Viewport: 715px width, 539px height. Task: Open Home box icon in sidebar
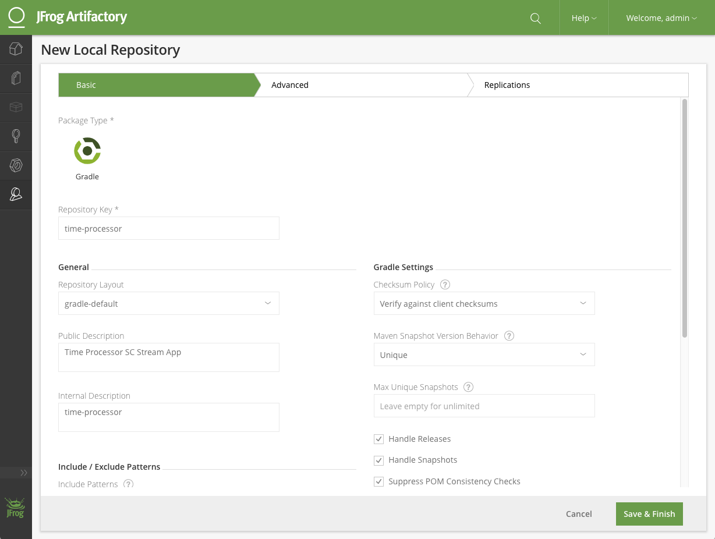click(x=16, y=49)
